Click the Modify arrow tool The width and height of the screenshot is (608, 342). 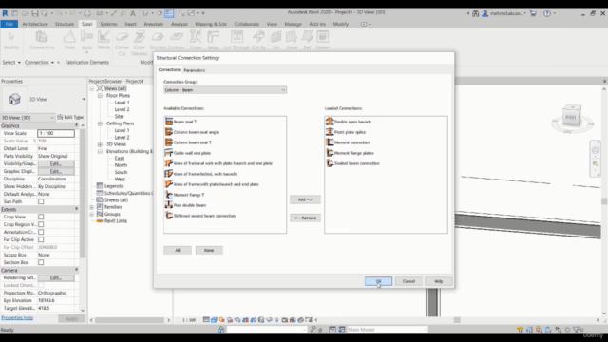click(x=11, y=40)
